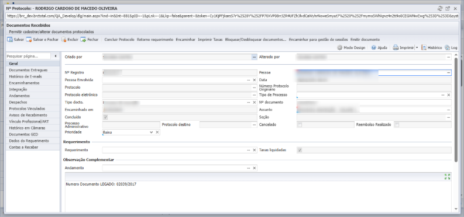Click Emitir documento
This screenshot has width=464, height=217.
[365, 40]
